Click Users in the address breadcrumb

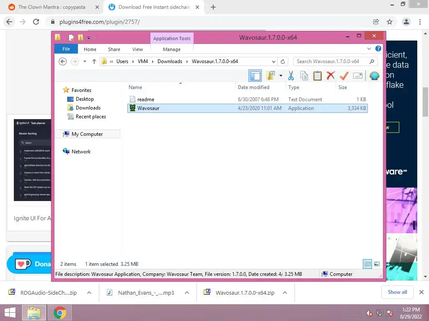[x=122, y=61]
